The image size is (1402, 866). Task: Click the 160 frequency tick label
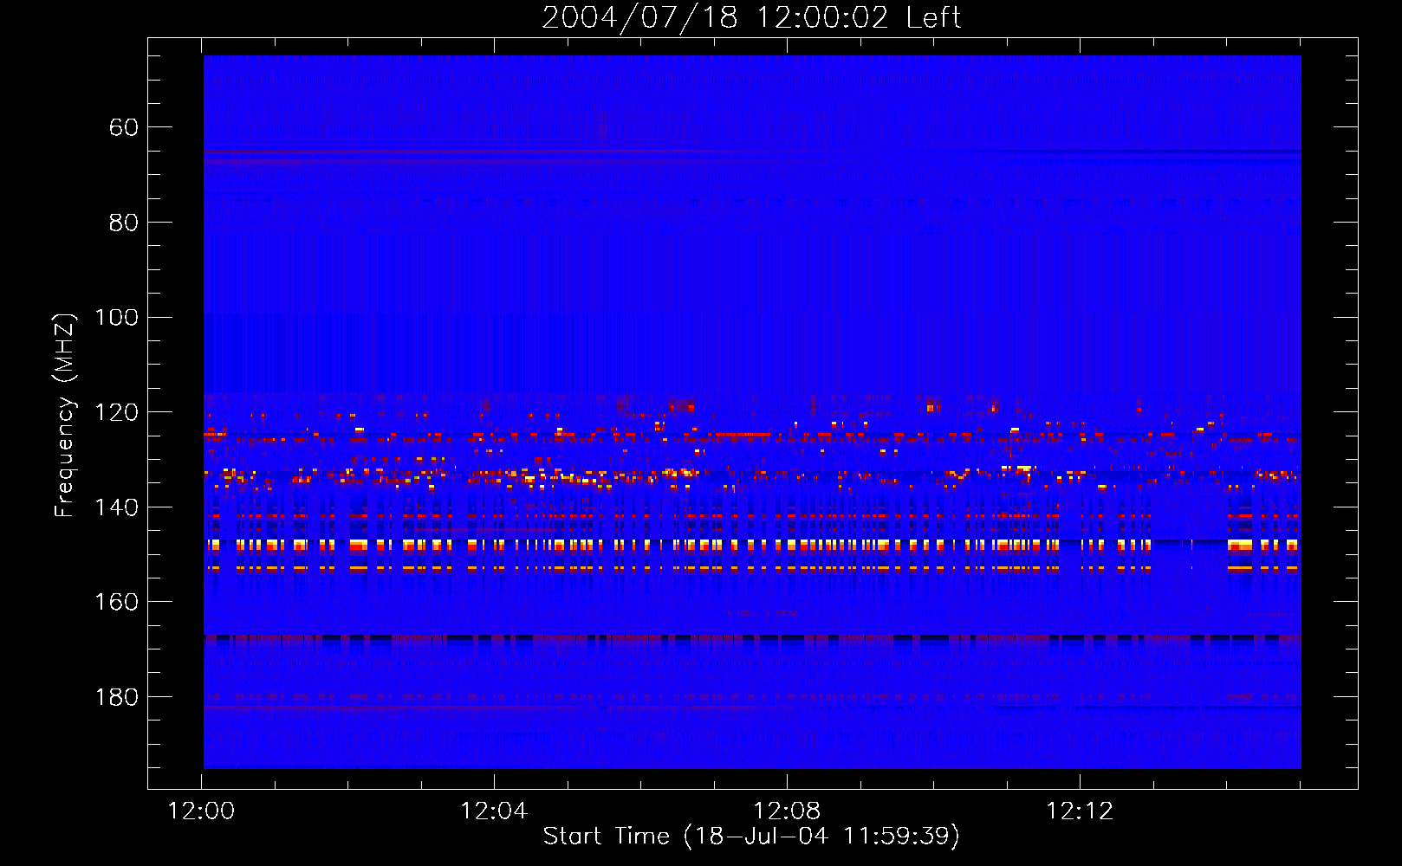coord(116,602)
